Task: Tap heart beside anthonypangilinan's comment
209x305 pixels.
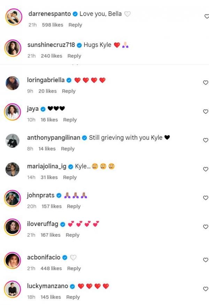Action: [x=206, y=140]
